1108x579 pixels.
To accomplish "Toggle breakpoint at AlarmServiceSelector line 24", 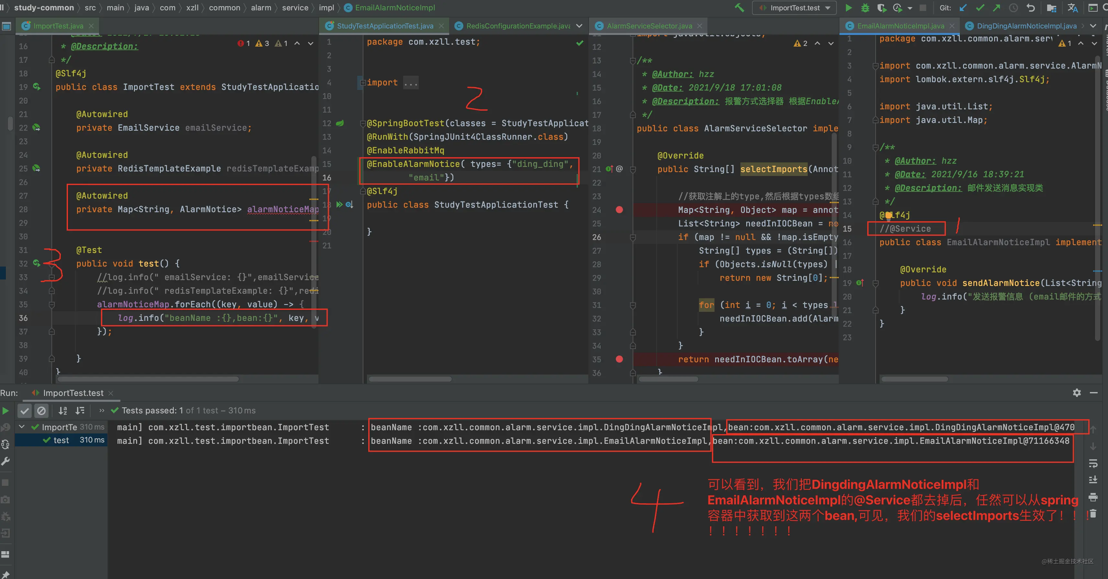I will (619, 210).
